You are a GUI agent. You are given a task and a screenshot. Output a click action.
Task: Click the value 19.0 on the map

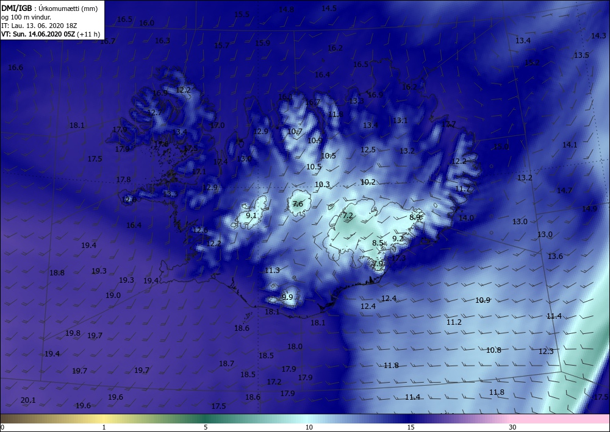[113, 296]
